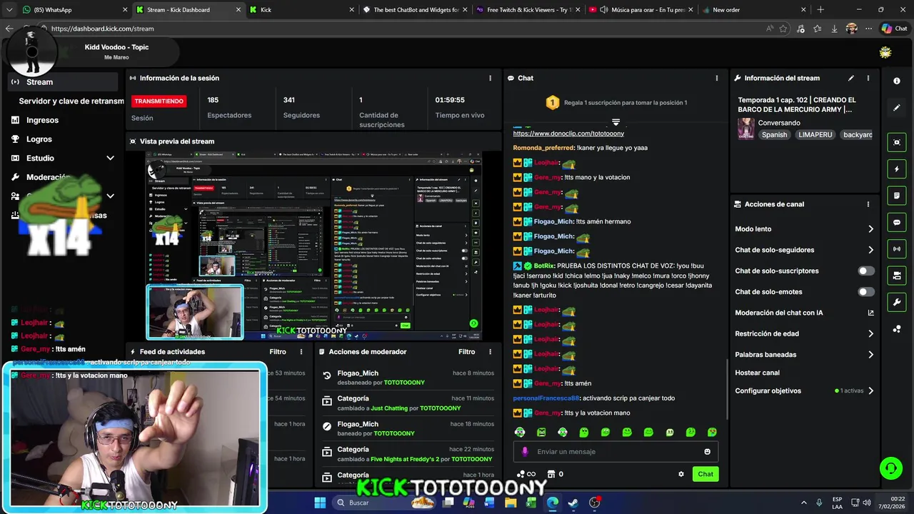The image size is (914, 514).
Task: Open Información de la sesión options menu
Action: click(x=490, y=78)
